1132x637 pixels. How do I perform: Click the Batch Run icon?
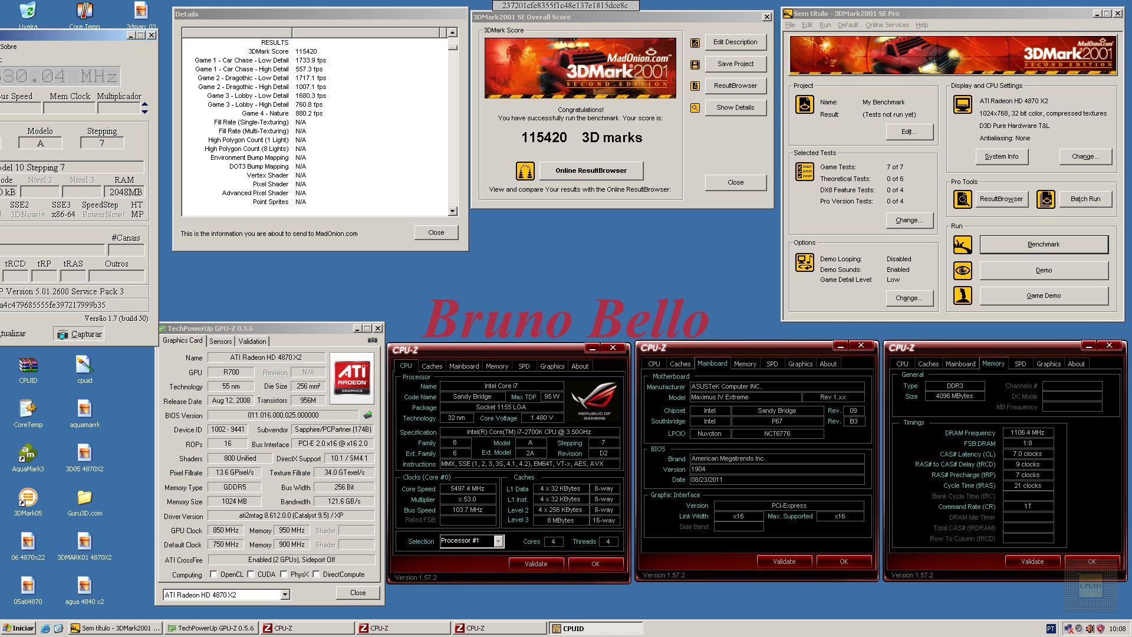1045,199
